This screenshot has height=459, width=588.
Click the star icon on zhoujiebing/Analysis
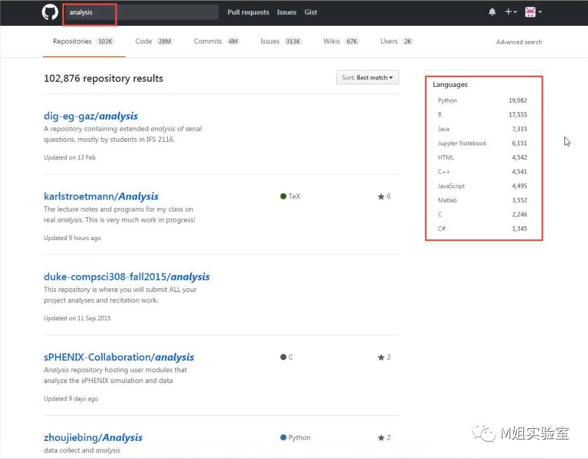click(x=381, y=438)
